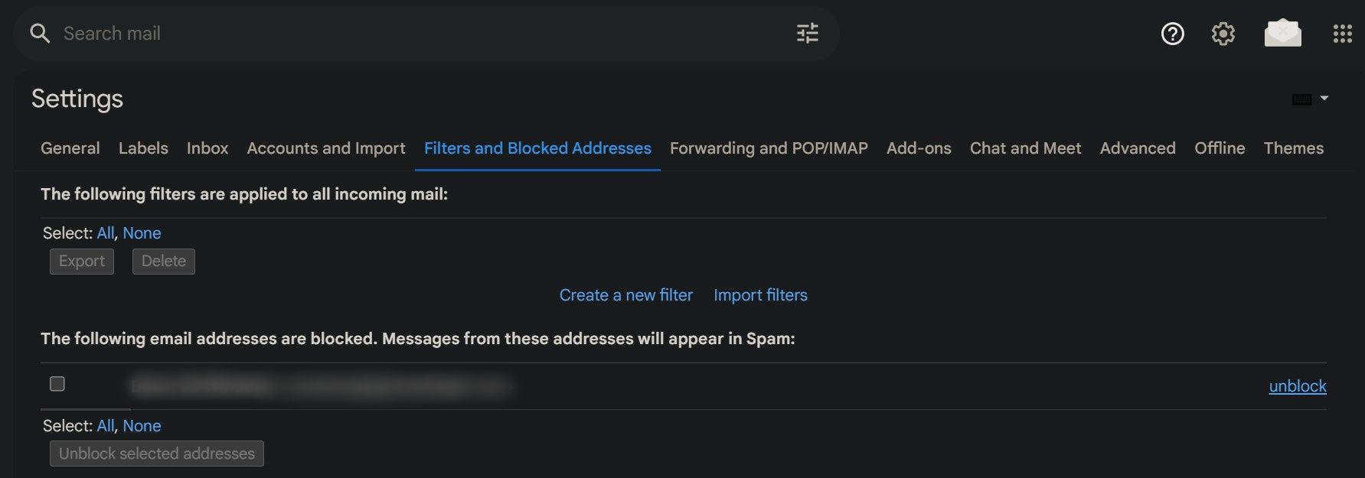Switch to Accounts and Import
1365x478 pixels.
325,148
